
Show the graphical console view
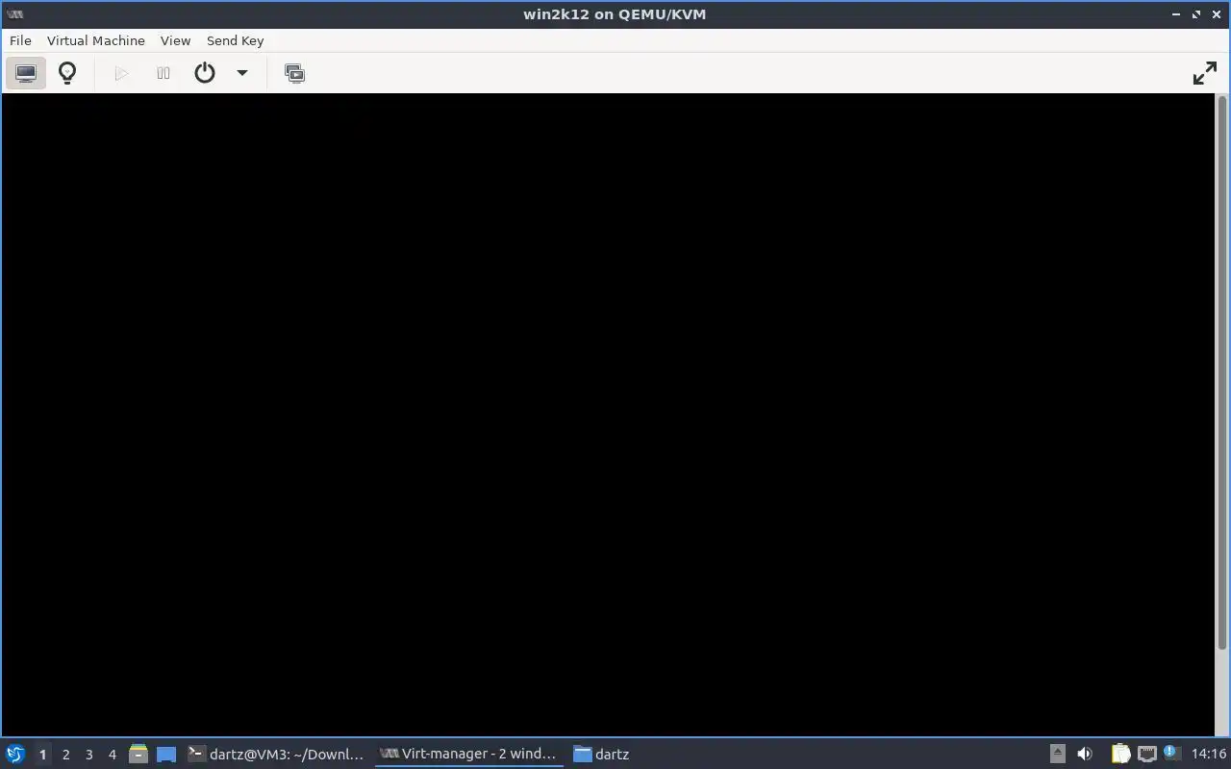26,73
